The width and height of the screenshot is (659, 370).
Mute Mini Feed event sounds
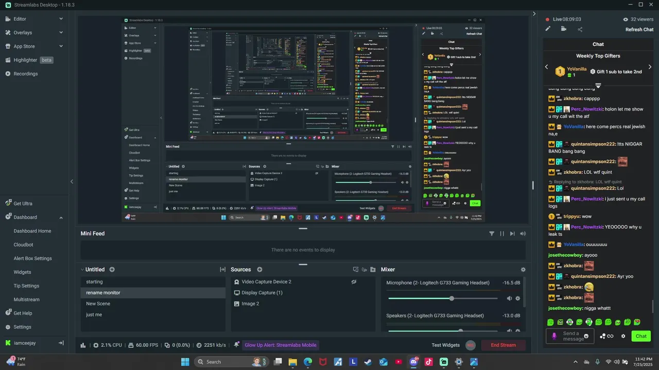tap(523, 233)
